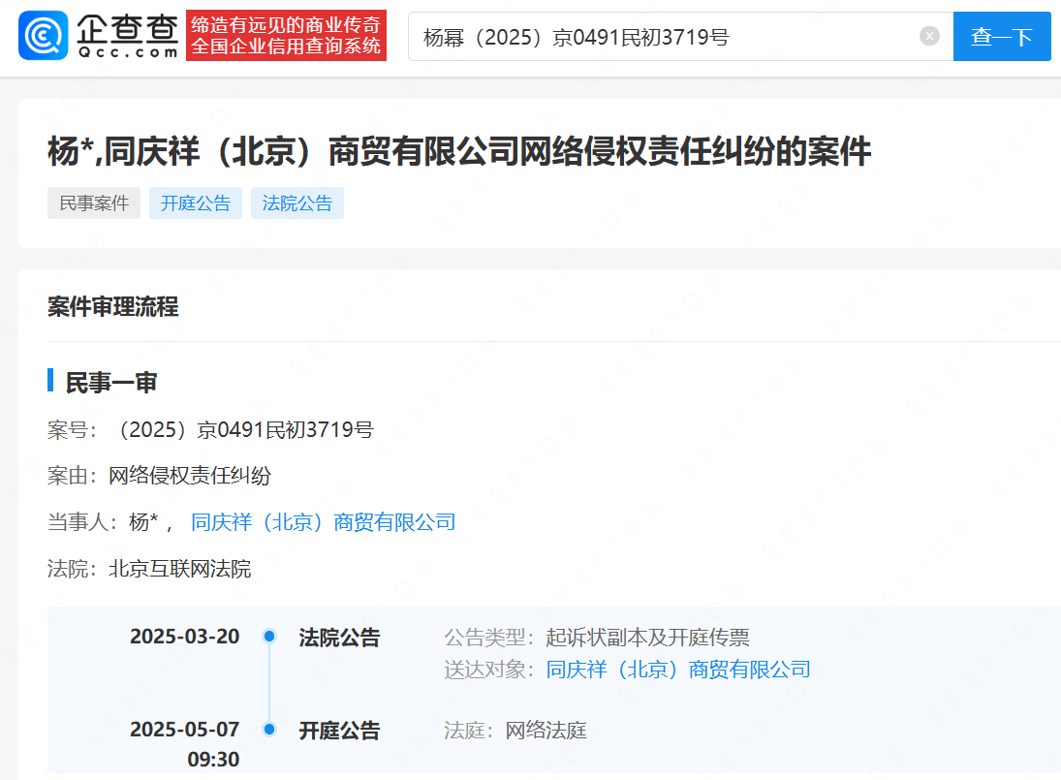This screenshot has width=1061, height=780.
Task: Select the 民事案件 tag
Action: point(94,203)
